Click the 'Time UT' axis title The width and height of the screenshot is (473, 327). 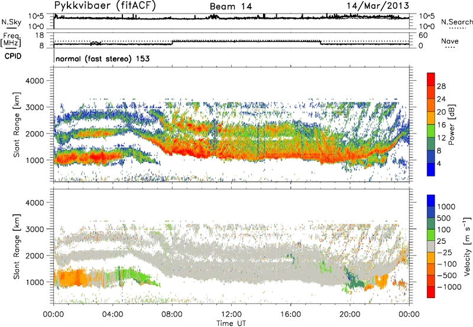(231, 323)
